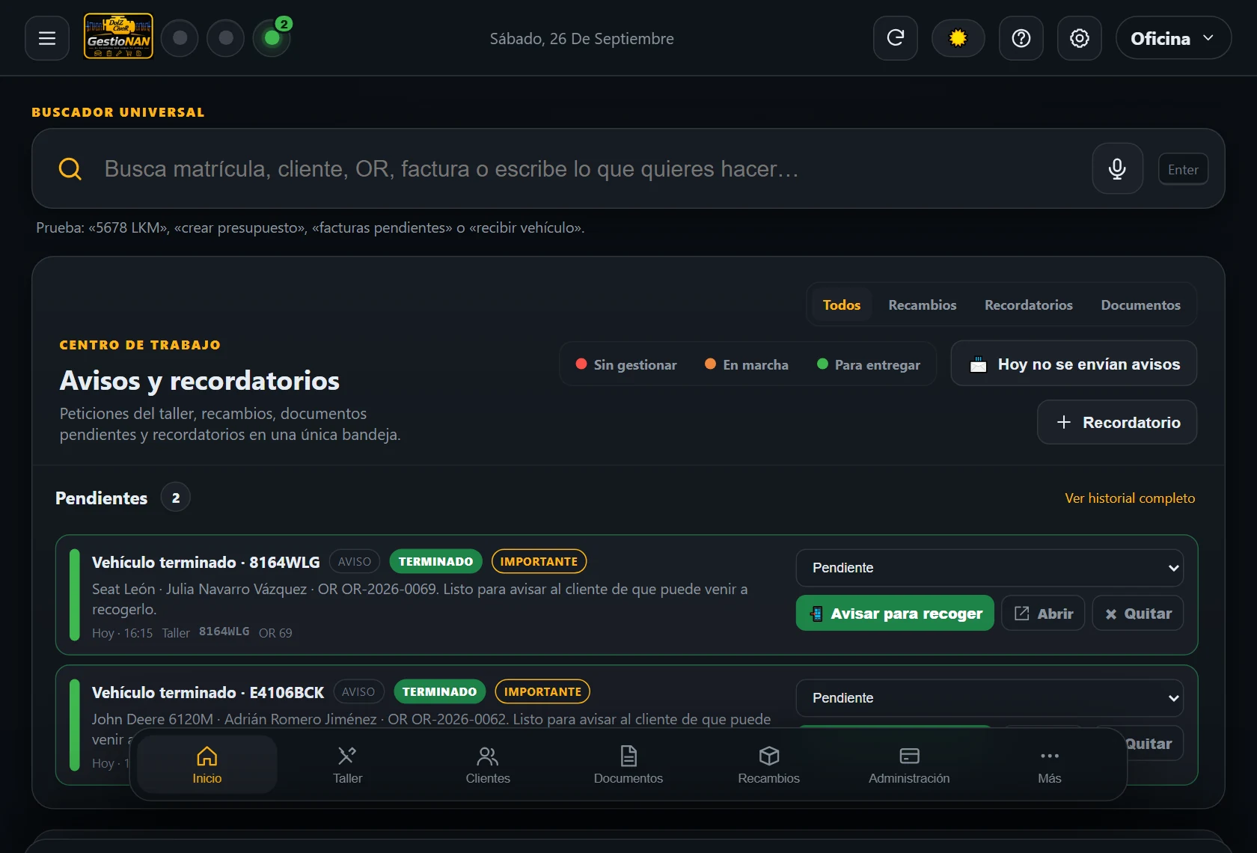1257x853 pixels.
Task: Expand the Oficina dropdown
Action: coord(1173,38)
